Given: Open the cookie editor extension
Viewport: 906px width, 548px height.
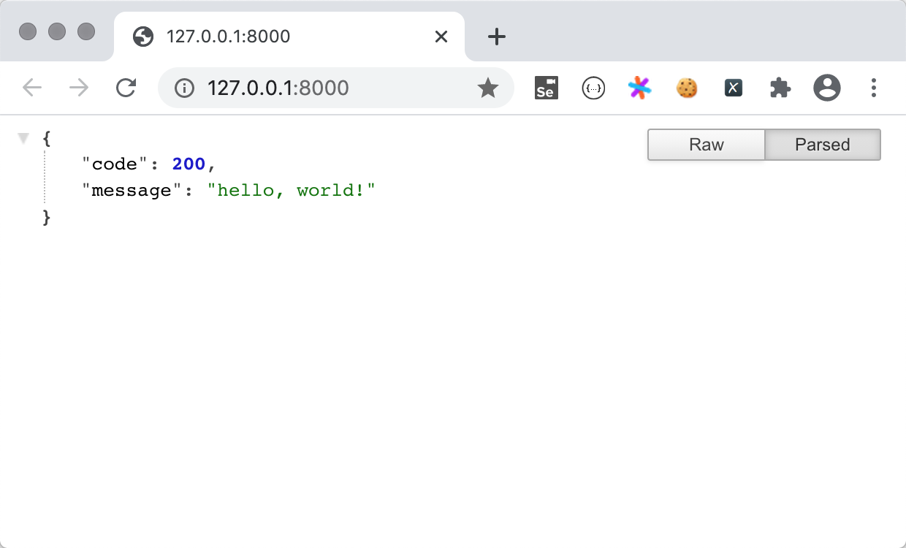Looking at the screenshot, I should (686, 88).
